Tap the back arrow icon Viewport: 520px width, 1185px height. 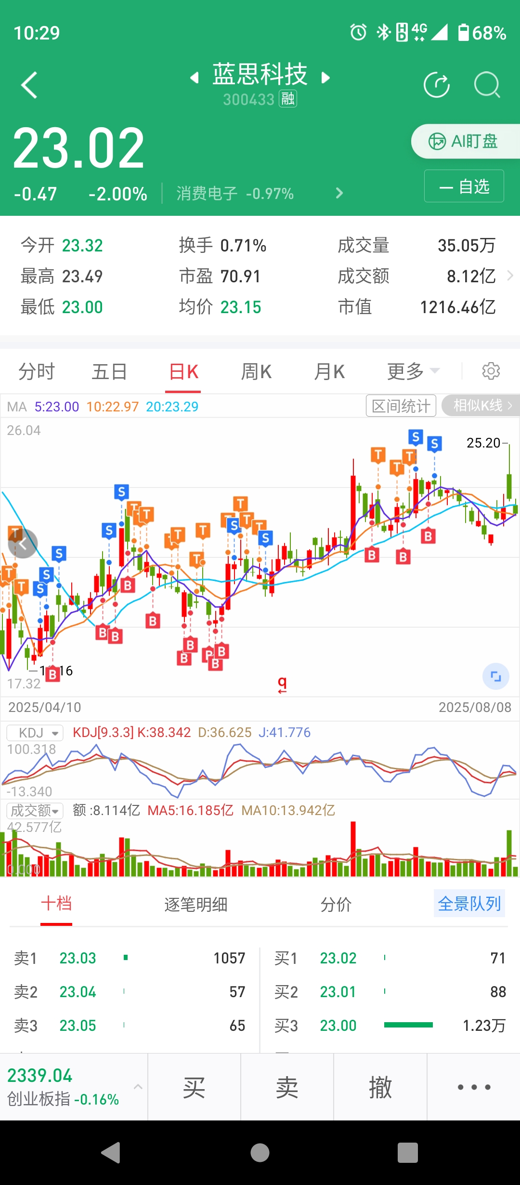pyautogui.click(x=29, y=85)
